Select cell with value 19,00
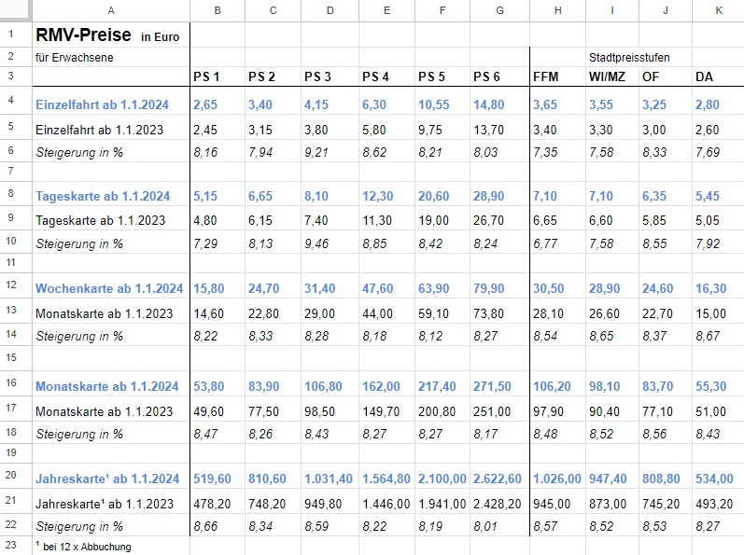 (x=442, y=220)
